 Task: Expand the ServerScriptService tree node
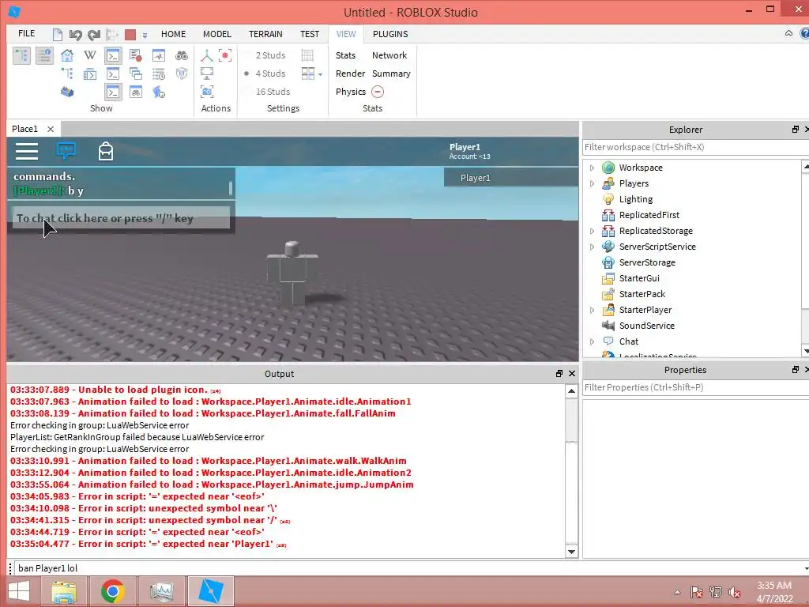[592, 247]
